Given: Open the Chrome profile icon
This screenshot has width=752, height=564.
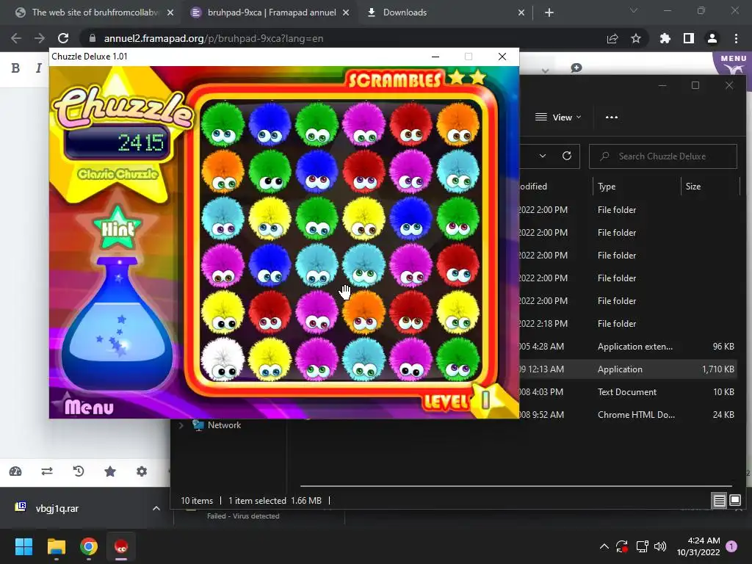Looking at the screenshot, I should tap(712, 38).
